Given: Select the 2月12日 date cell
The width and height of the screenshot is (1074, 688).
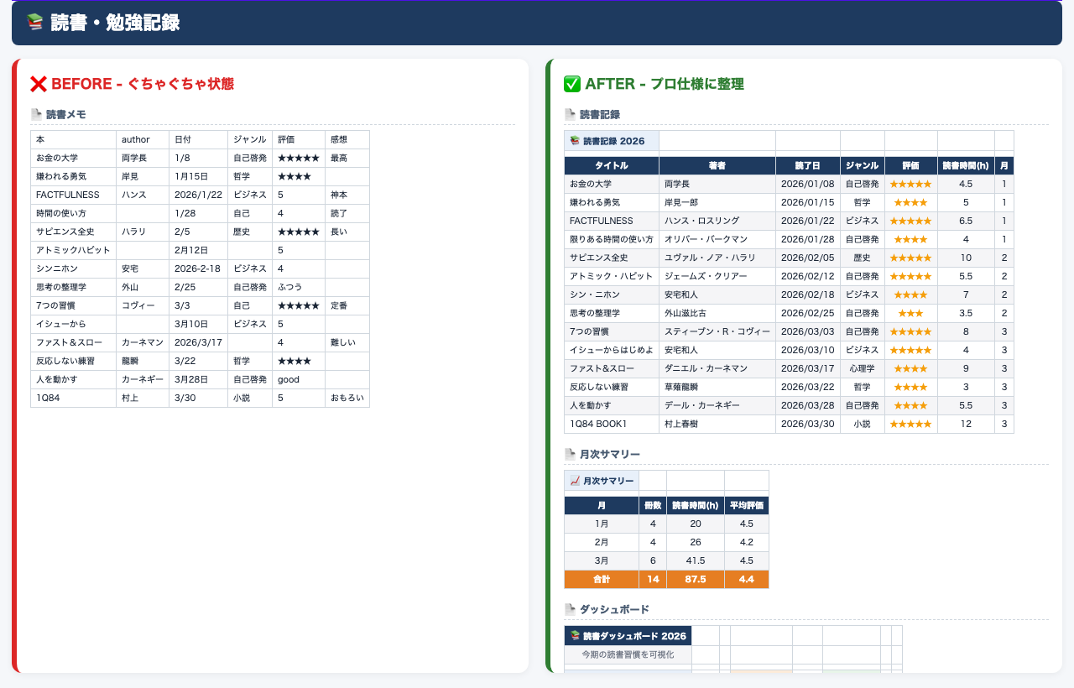Looking at the screenshot, I should (198, 250).
